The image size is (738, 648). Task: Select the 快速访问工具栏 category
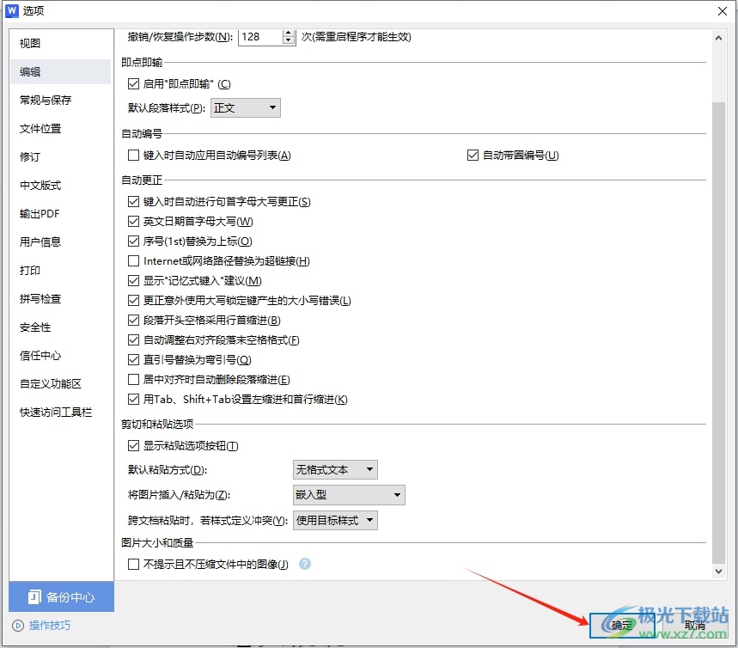[60, 412]
